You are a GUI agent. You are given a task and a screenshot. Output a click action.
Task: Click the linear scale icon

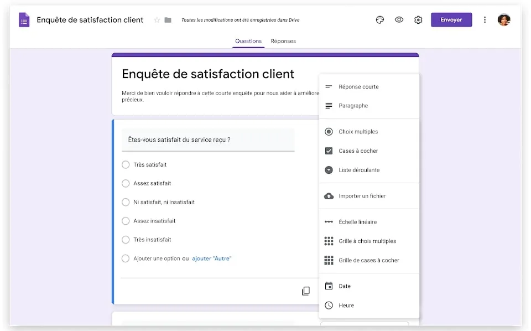329,222
